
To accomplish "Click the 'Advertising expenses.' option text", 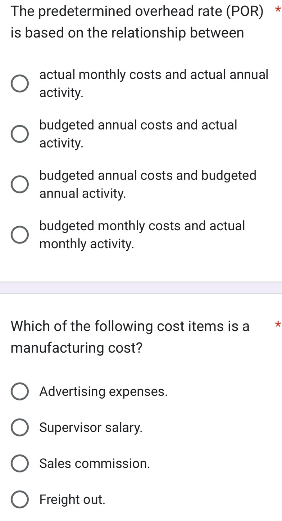I will pyautogui.click(x=104, y=391).
